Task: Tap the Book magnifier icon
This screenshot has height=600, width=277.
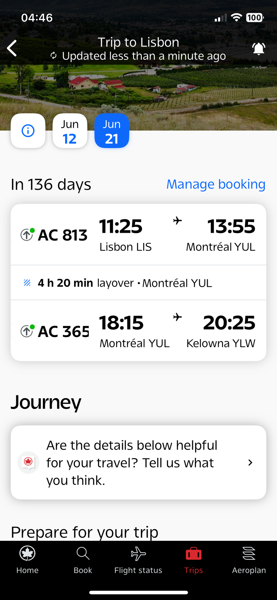Action: pos(83,553)
